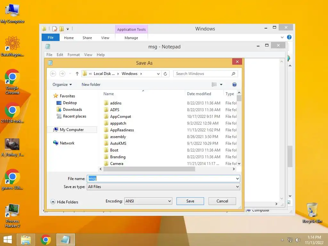Viewport: 328px width, 246px height.
Task: Open taskbar clock showing 1:14 PM
Action: pos(314,240)
